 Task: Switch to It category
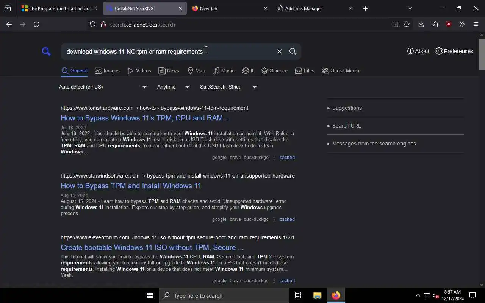[248, 71]
